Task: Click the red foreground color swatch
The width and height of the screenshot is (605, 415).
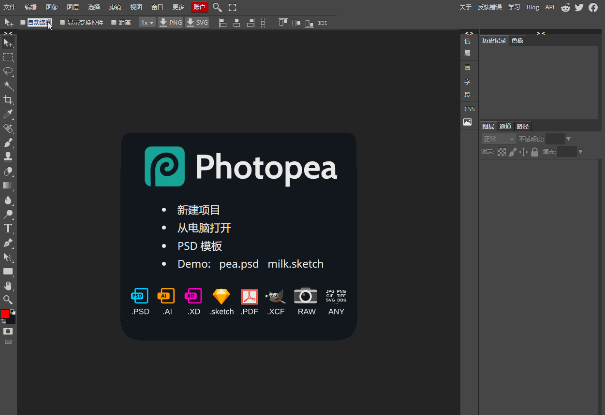Action: pos(5,314)
